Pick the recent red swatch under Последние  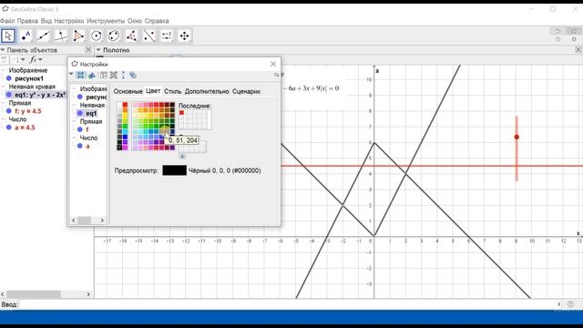[181, 113]
